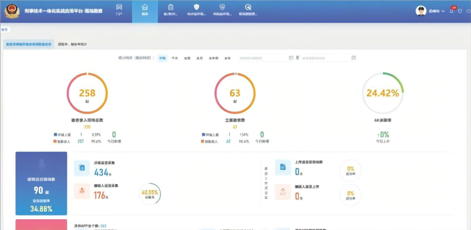Select the 今天 time filter option
Viewport: 471px width, 230px height.
175,58
